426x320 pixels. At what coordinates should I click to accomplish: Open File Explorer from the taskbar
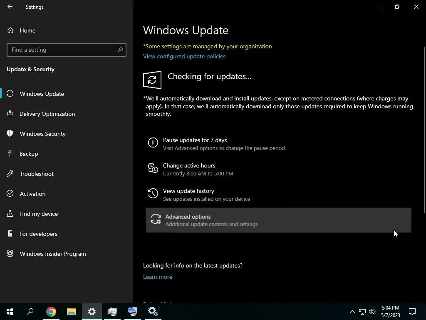click(72, 312)
